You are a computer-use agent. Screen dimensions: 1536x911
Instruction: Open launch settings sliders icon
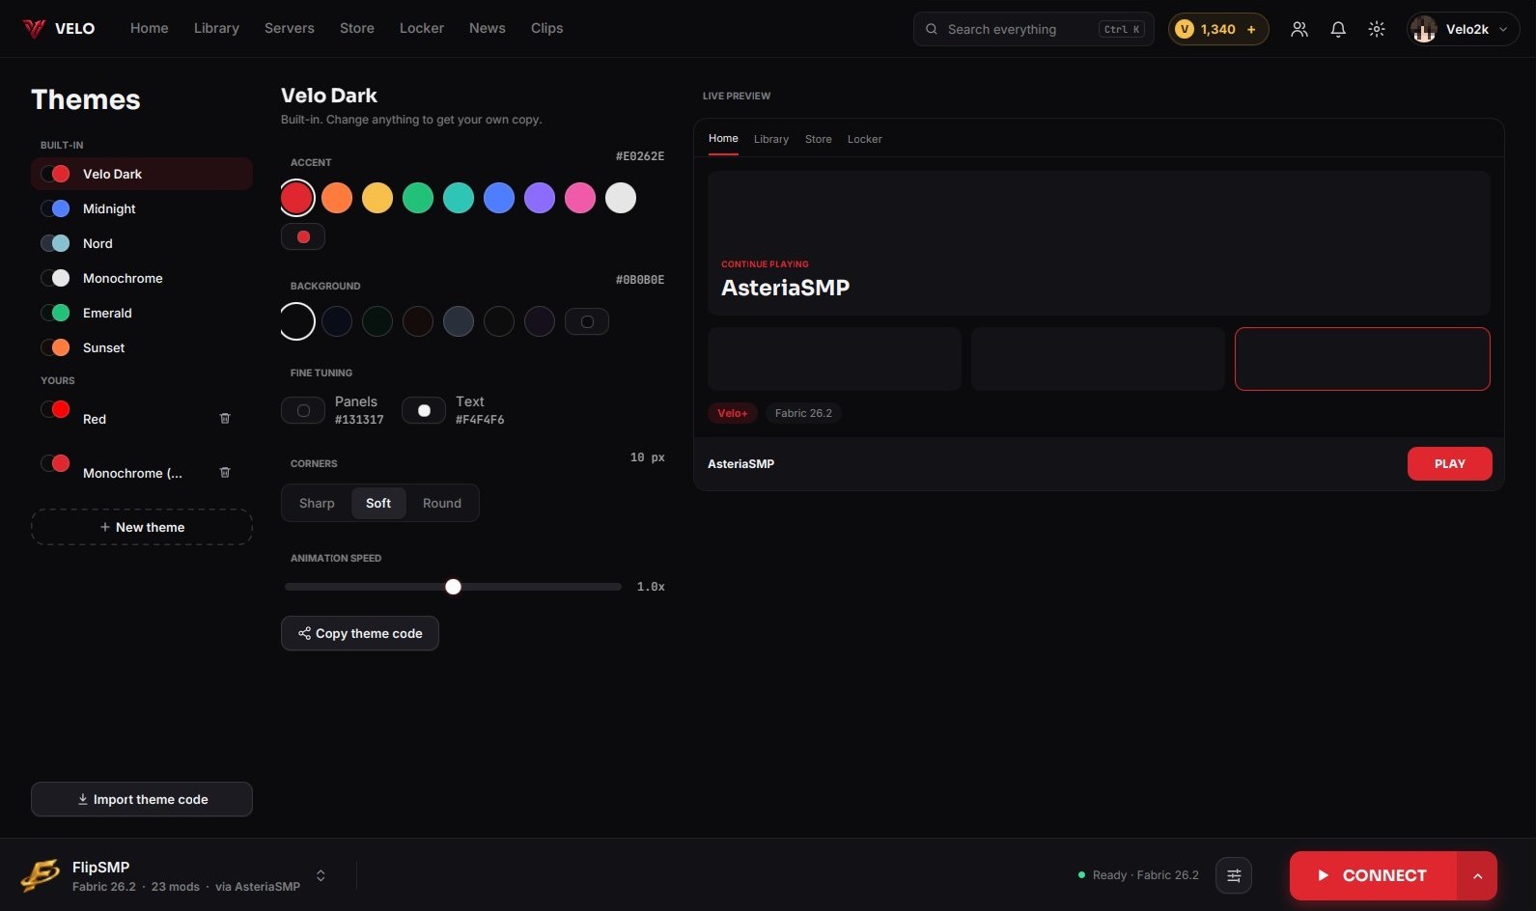tap(1234, 875)
